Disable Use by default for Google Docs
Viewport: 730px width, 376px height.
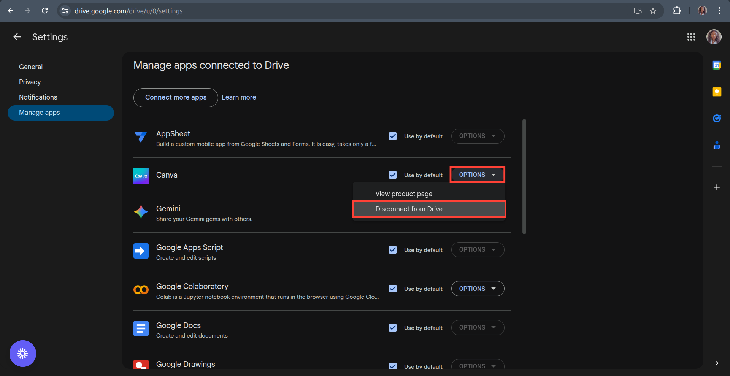click(393, 328)
